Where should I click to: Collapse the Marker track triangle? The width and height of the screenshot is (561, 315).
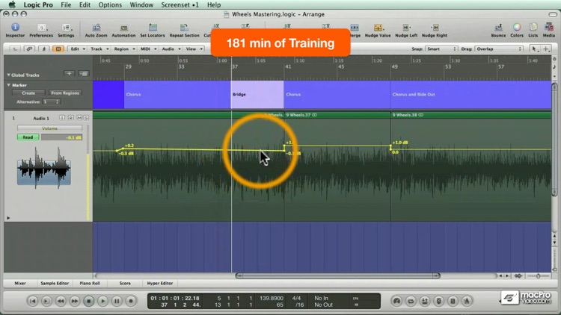(x=8, y=85)
